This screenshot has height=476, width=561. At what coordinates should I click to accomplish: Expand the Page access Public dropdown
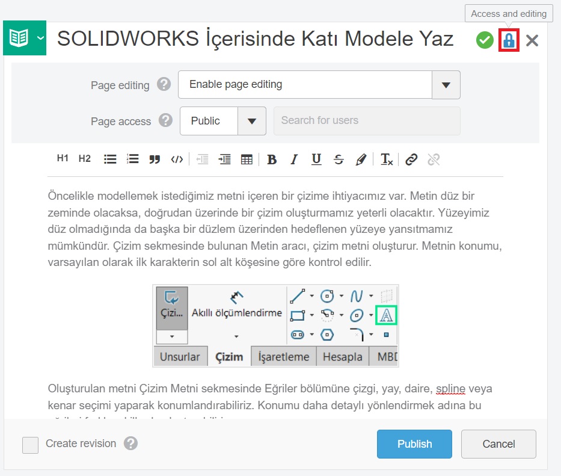252,121
